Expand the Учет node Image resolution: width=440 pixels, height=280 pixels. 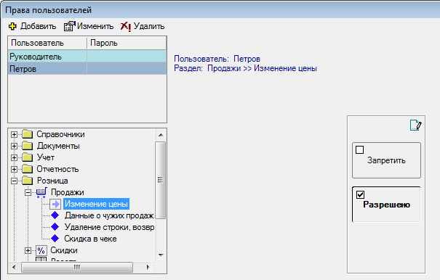(x=14, y=157)
